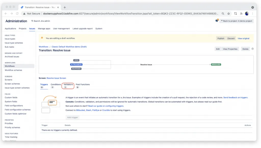Click the Workflows breadcrumb link
261x148 pixels.
43,47
